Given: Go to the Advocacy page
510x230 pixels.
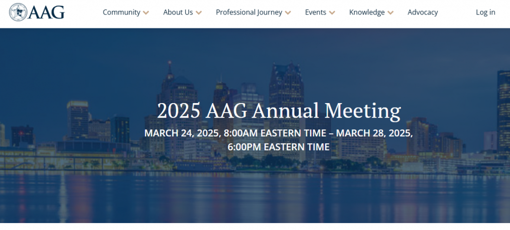Looking at the screenshot, I should [422, 12].
